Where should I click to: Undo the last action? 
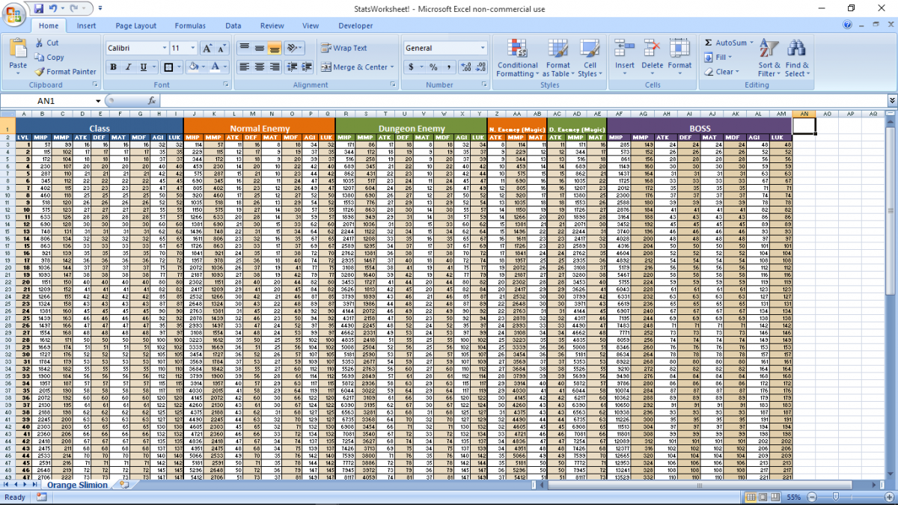(53, 8)
